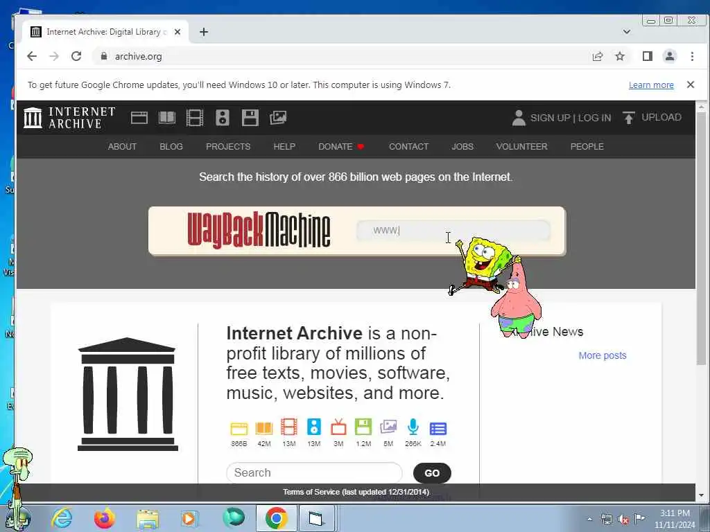Open the PEOPLE menu item
The image size is (710, 532).
[587, 147]
